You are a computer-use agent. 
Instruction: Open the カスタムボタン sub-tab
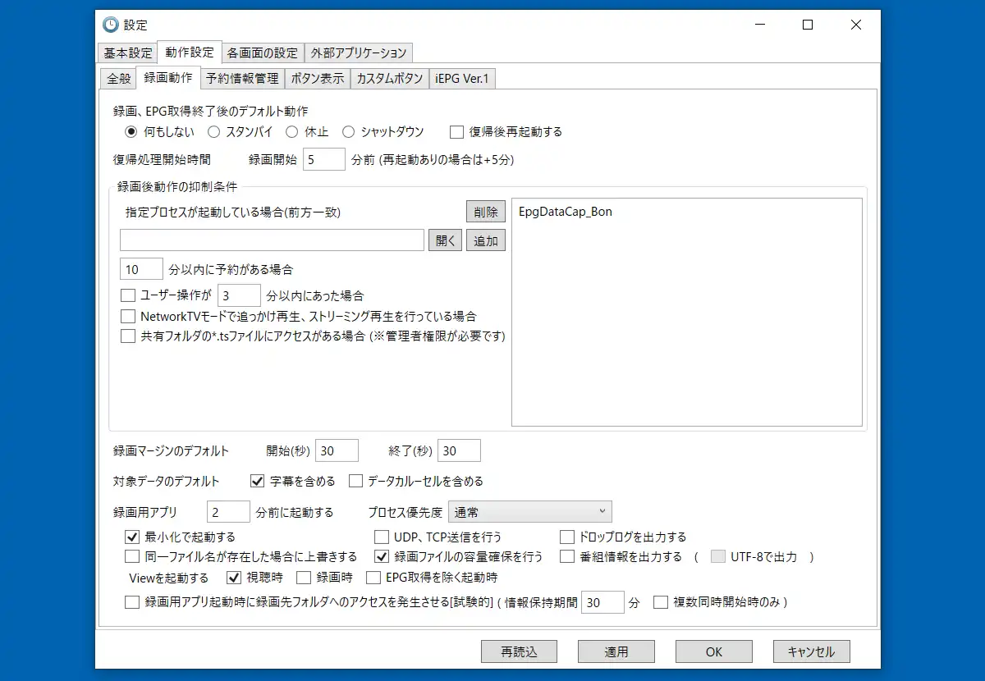coord(389,79)
